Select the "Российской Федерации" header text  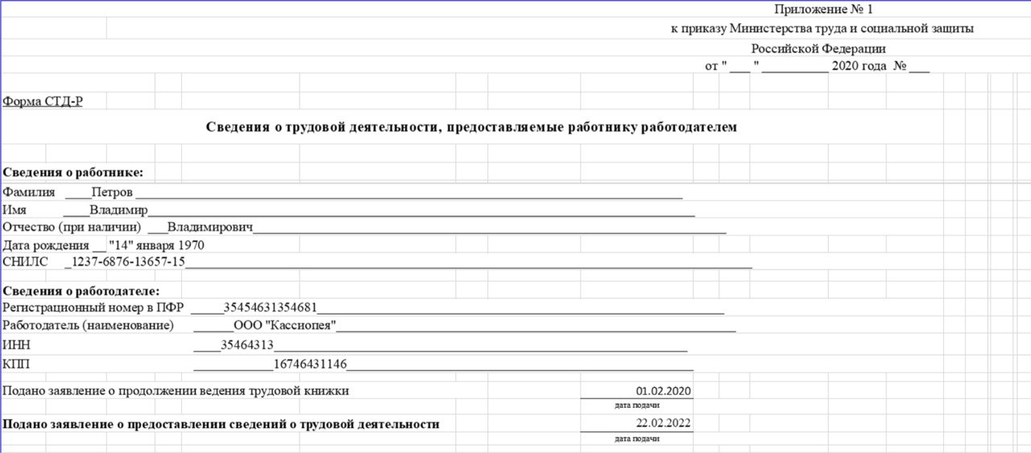pyautogui.click(x=818, y=48)
